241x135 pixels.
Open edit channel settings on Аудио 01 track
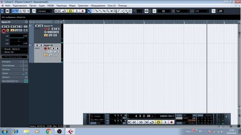click(x=45, y=32)
